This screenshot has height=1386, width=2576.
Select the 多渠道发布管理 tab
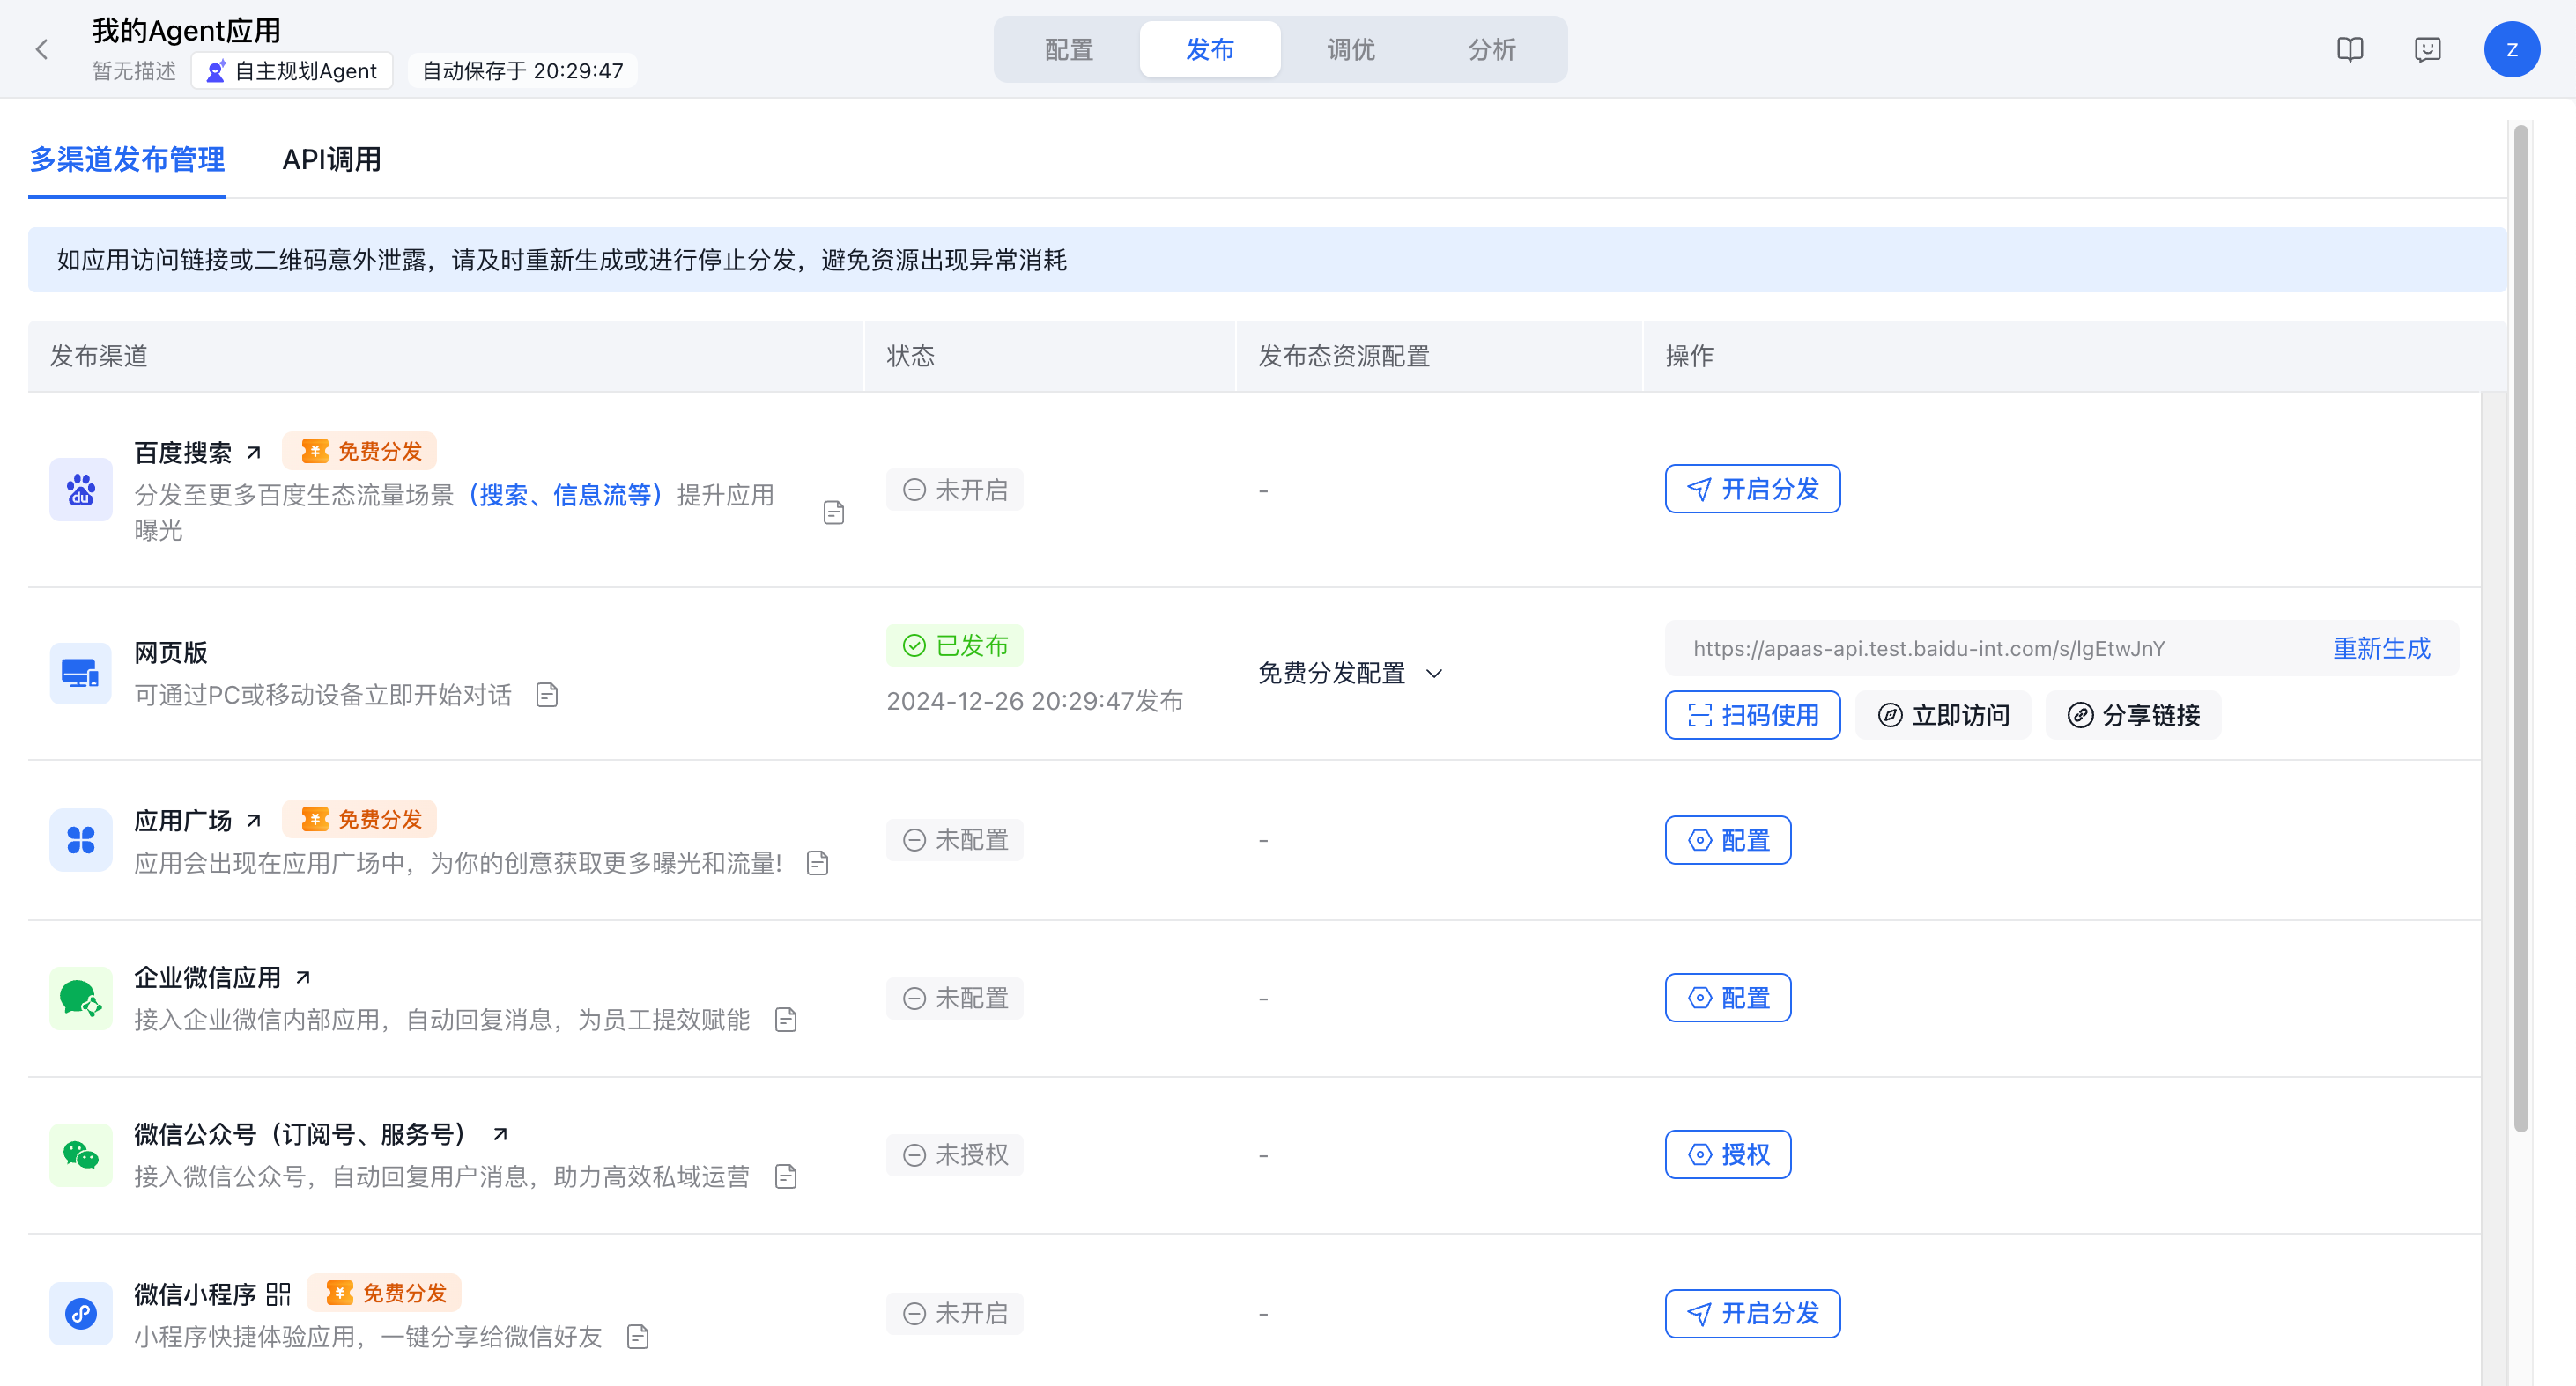[x=127, y=160]
